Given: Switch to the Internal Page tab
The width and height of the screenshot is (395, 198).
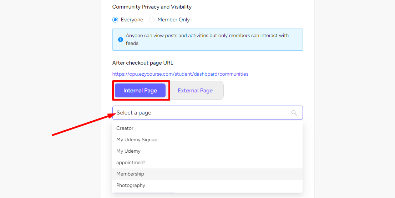Looking at the screenshot, I should pyautogui.click(x=140, y=90).
